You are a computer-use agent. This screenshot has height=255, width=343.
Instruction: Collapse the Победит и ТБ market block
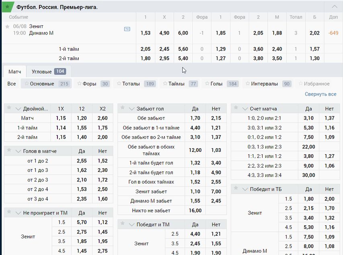coord(245,189)
